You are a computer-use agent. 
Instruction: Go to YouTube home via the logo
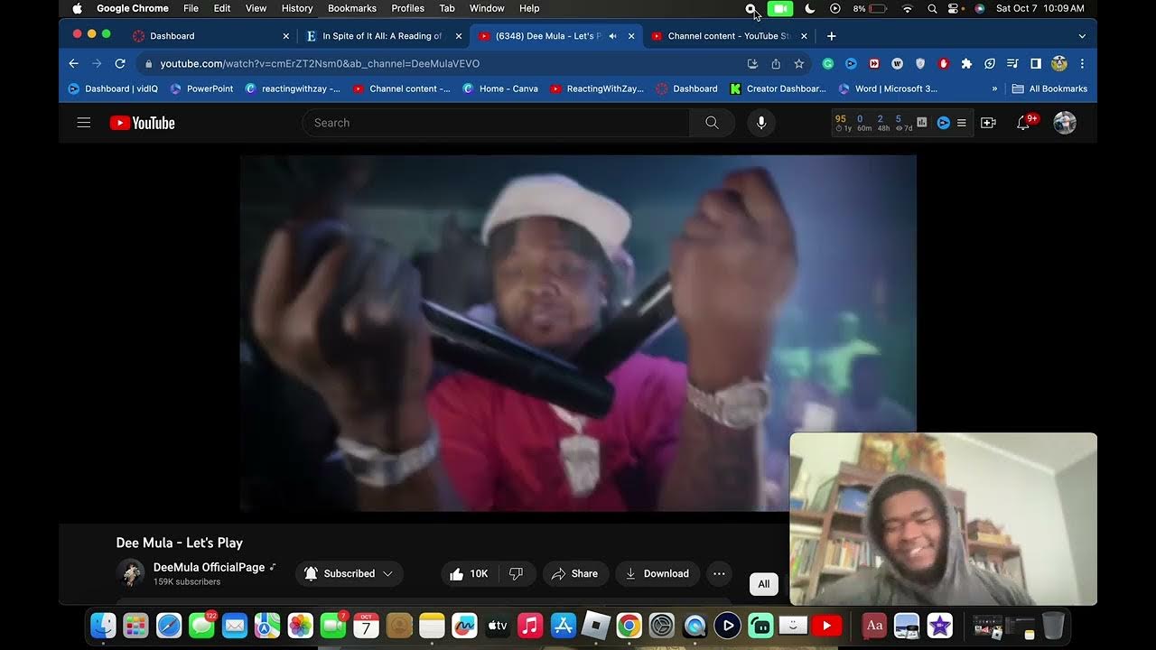(x=143, y=123)
